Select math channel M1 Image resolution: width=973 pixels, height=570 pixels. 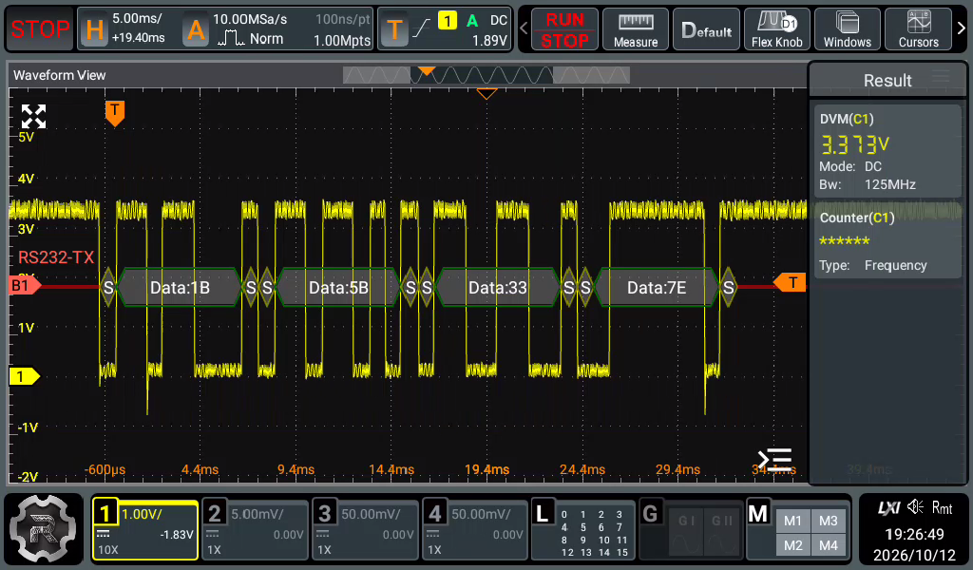tap(793, 521)
